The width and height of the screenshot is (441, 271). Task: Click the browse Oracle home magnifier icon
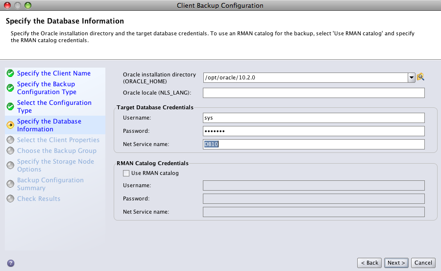point(420,77)
